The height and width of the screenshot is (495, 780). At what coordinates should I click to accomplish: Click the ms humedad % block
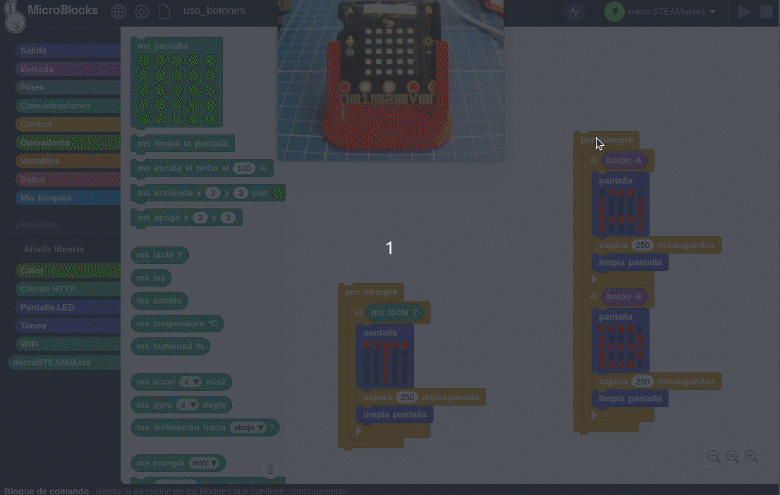pyautogui.click(x=170, y=346)
